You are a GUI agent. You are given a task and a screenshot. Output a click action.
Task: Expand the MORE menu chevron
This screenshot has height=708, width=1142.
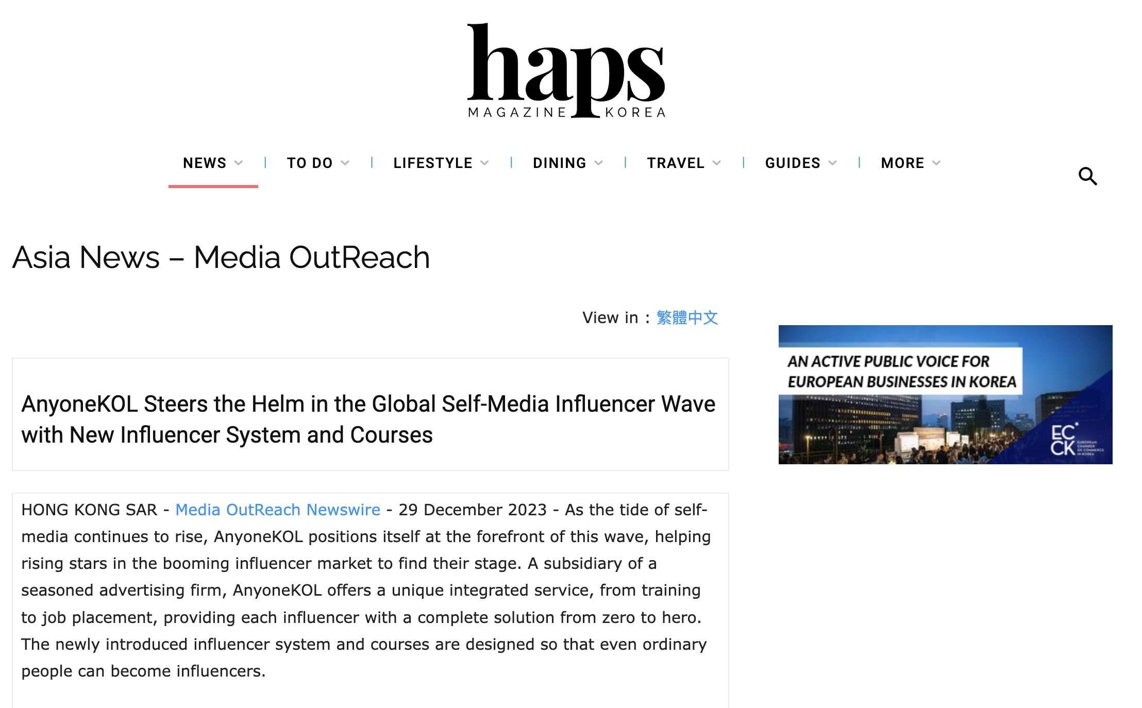click(x=937, y=163)
